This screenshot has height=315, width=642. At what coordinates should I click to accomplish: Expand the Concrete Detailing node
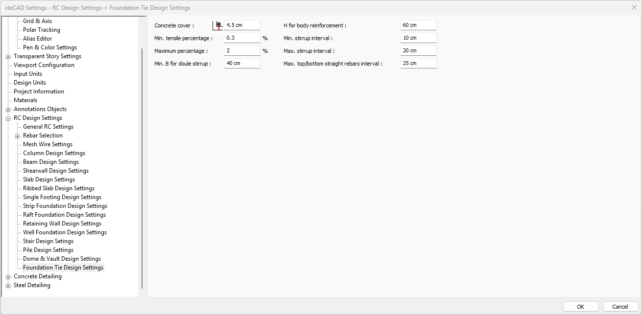point(8,276)
